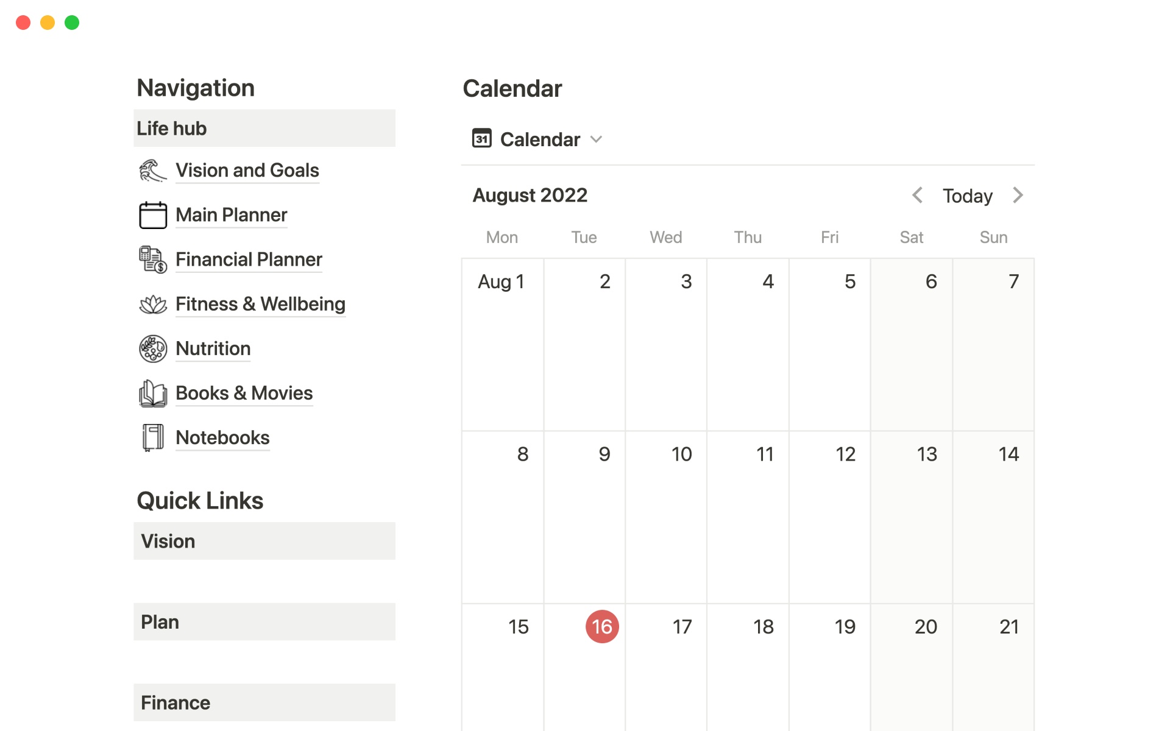Click the Aug 1 calendar day cell

click(502, 344)
